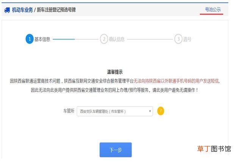Click the sentence starting 因此无法向此类用户
The width and height of the screenshot is (235, 162).
pyautogui.click(x=114, y=90)
